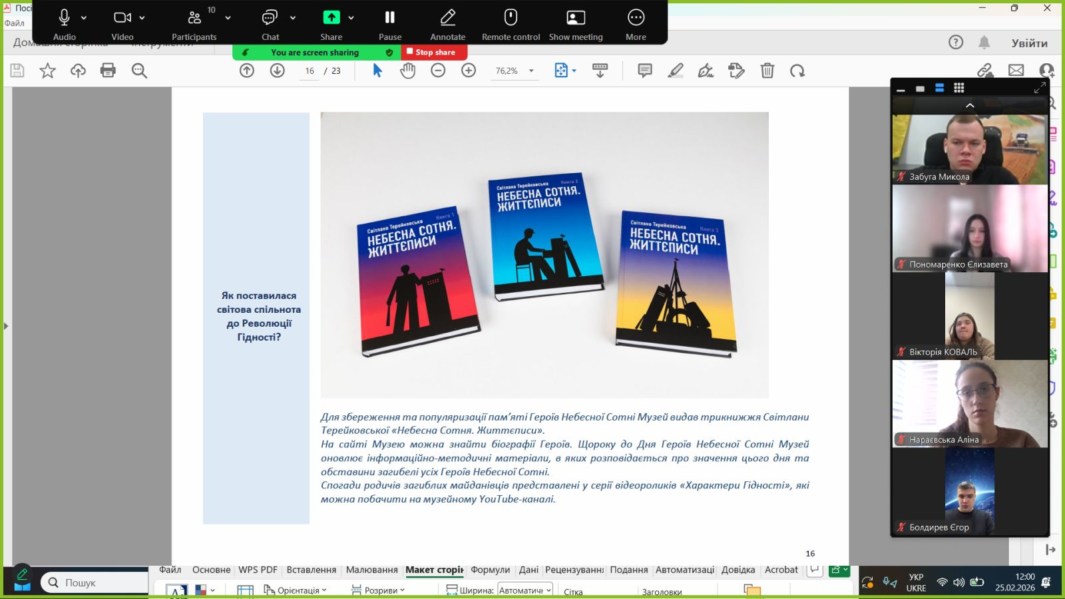The width and height of the screenshot is (1065, 599).
Task: Pause the screen share
Action: (390, 24)
